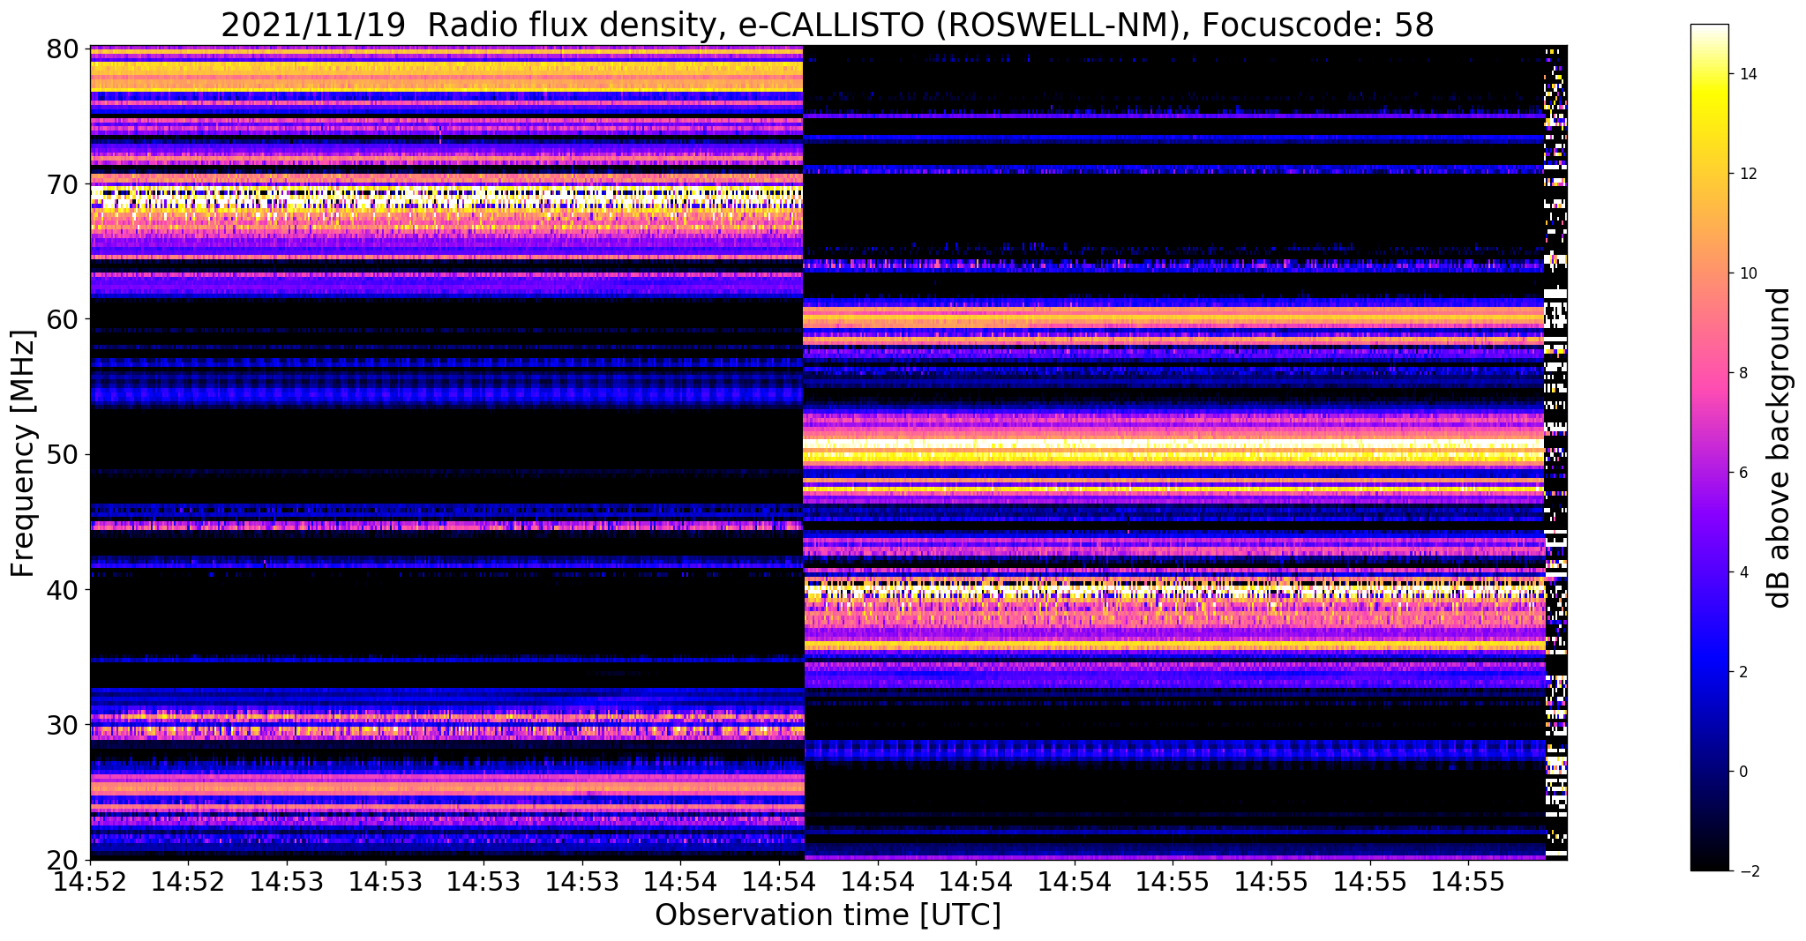Click the colorbar tick value 0
Image resolution: width=1806 pixels, height=941 pixels.
tap(1742, 772)
